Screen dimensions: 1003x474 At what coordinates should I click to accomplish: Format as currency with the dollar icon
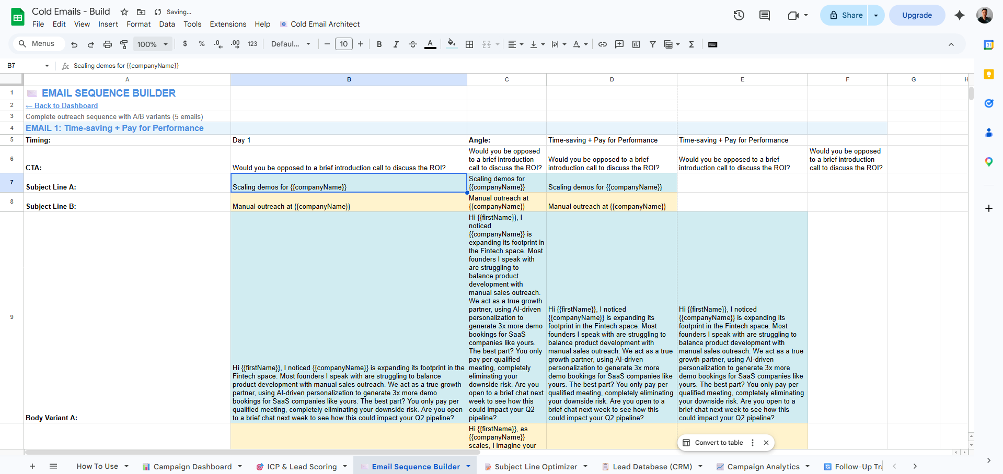[185, 44]
